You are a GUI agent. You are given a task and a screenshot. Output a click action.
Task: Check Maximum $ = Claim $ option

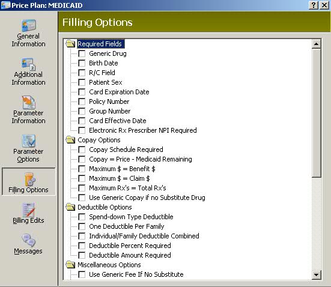point(82,178)
